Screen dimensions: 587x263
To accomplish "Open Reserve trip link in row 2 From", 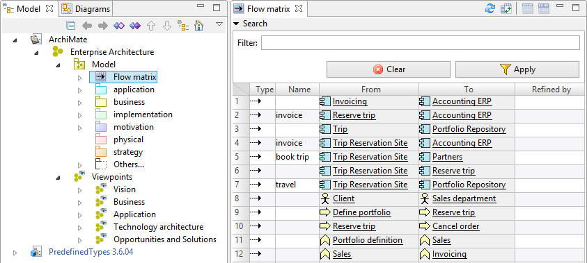I will [x=354, y=115].
